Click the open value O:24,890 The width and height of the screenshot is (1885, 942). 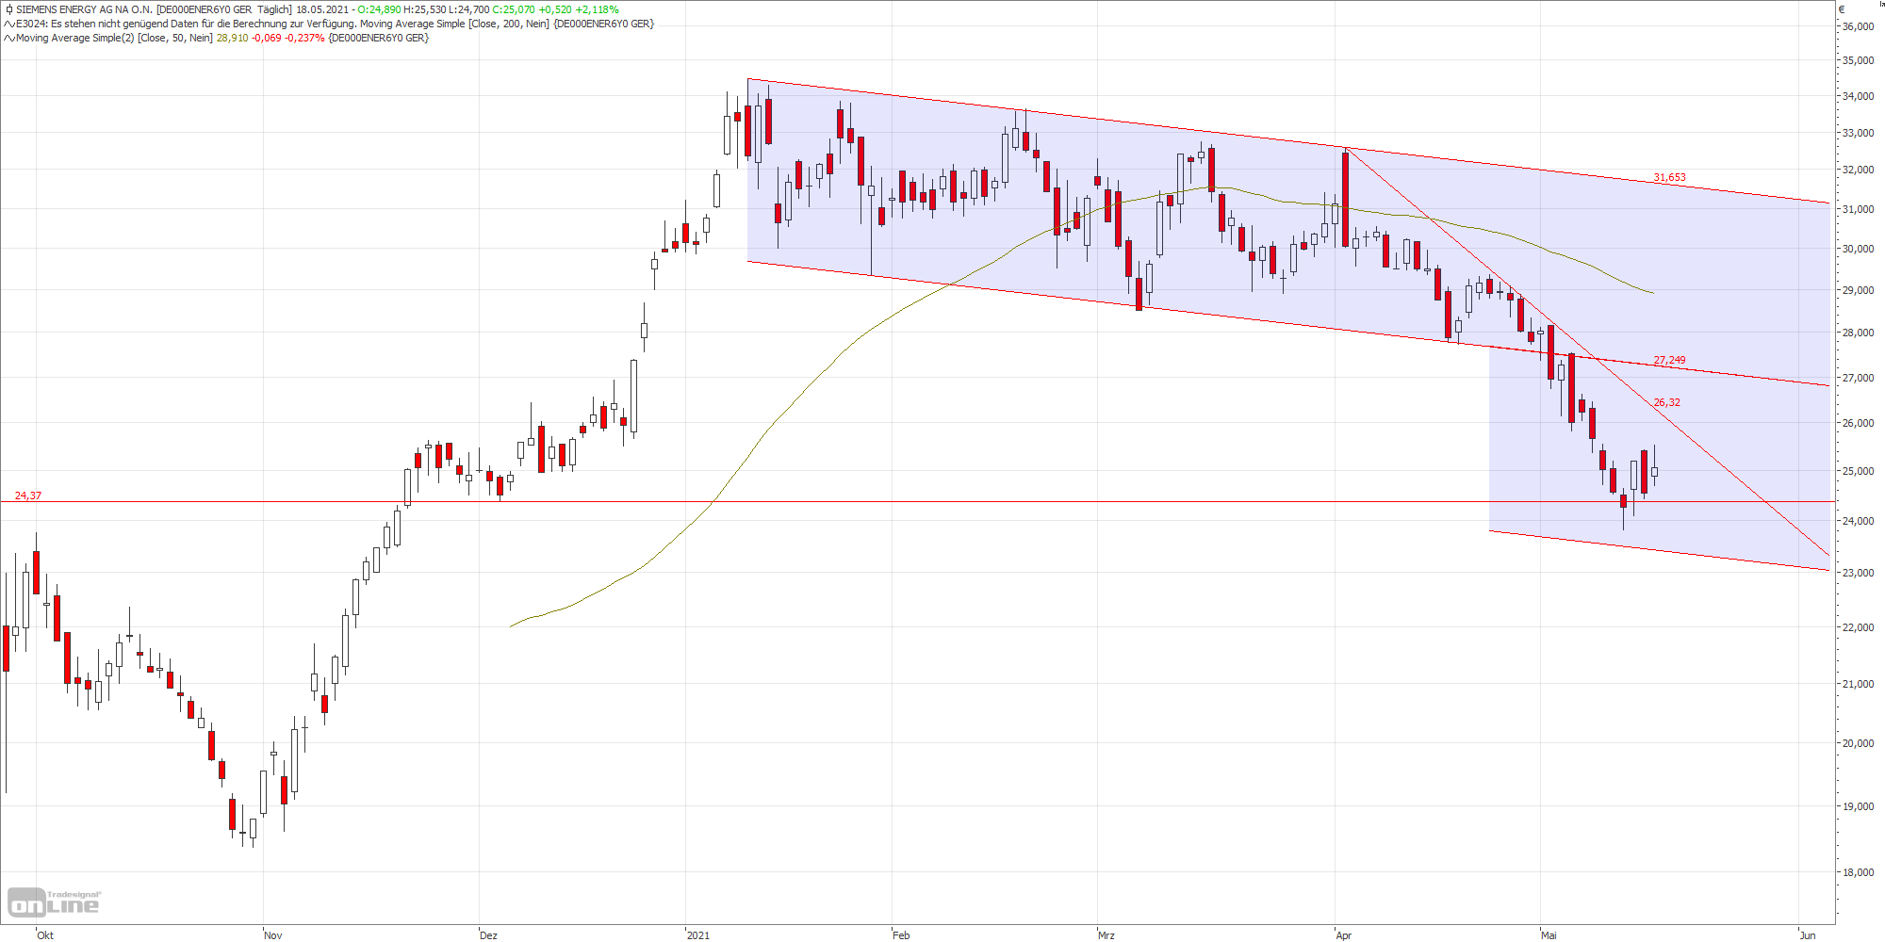pyautogui.click(x=379, y=9)
